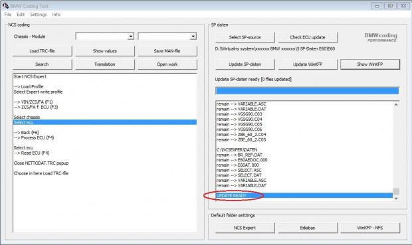412x245 pixels.
Task: Click the update log scrollbar up arrow
Action: pos(396,104)
